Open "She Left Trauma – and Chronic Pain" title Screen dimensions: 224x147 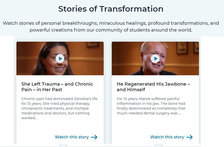(57, 87)
